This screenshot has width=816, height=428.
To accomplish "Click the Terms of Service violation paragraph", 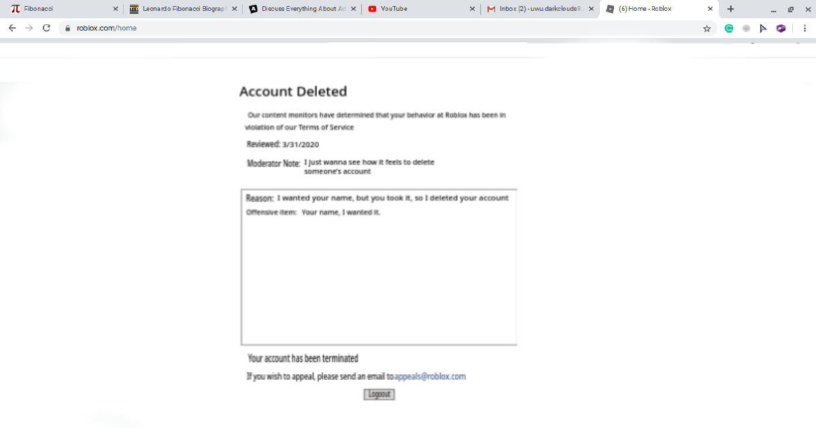I will pos(375,121).
